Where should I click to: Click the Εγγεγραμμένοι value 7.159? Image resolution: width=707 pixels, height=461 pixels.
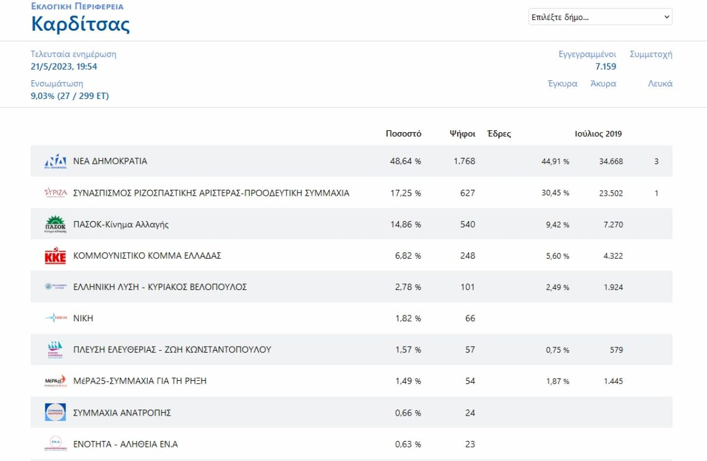pyautogui.click(x=606, y=67)
